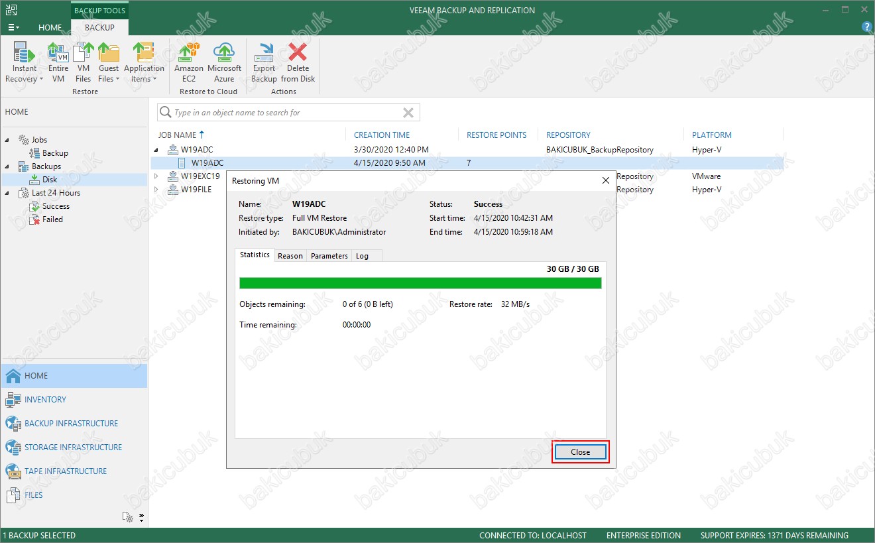This screenshot has width=875, height=543.
Task: Open BACKUP INFRASTRUCTURE view
Action: tap(74, 424)
